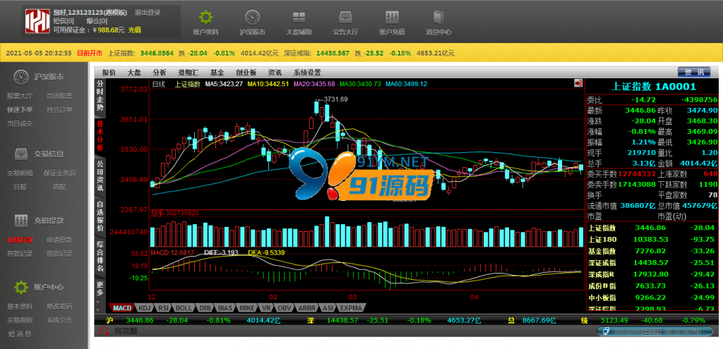Open 系统公告 in sidebar
Screen dimensions: 723x349
coord(59,320)
